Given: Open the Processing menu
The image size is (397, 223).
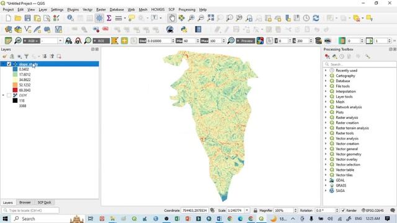Looking at the screenshot, I should [187, 10].
